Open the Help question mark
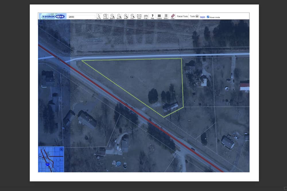287x191 pixels. point(152,16)
